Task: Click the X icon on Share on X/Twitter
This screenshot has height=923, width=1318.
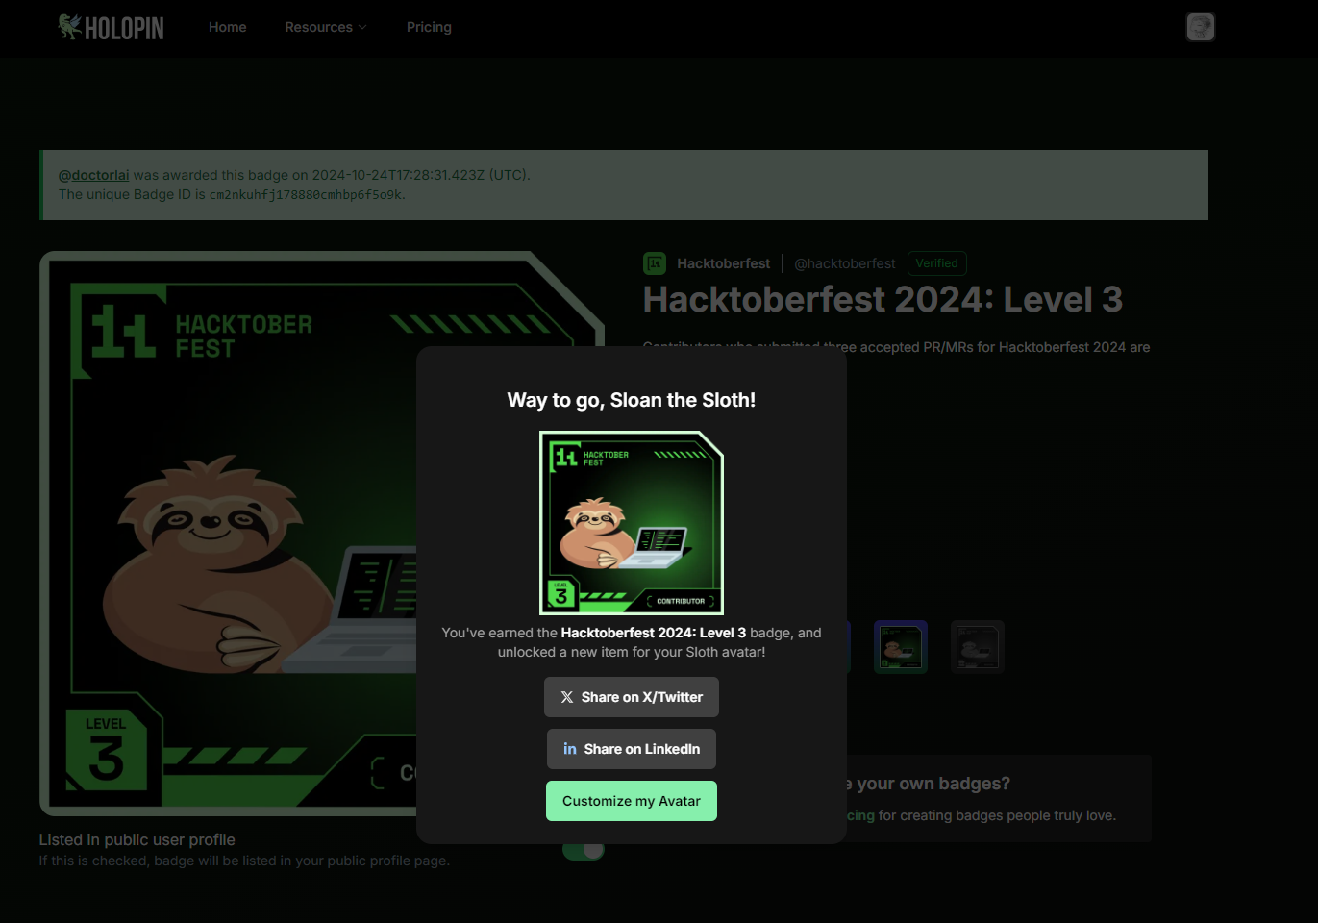Action: tap(567, 697)
